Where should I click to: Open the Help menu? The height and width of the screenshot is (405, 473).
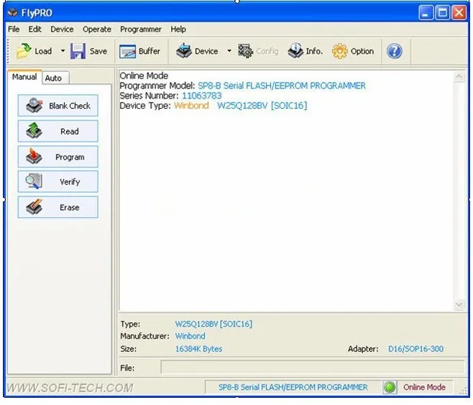click(178, 29)
